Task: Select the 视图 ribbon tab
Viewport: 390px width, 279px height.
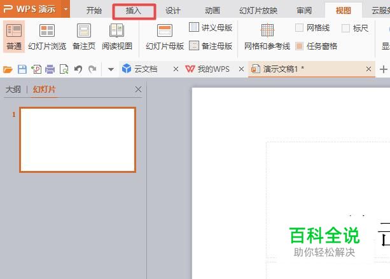Action: (x=344, y=11)
